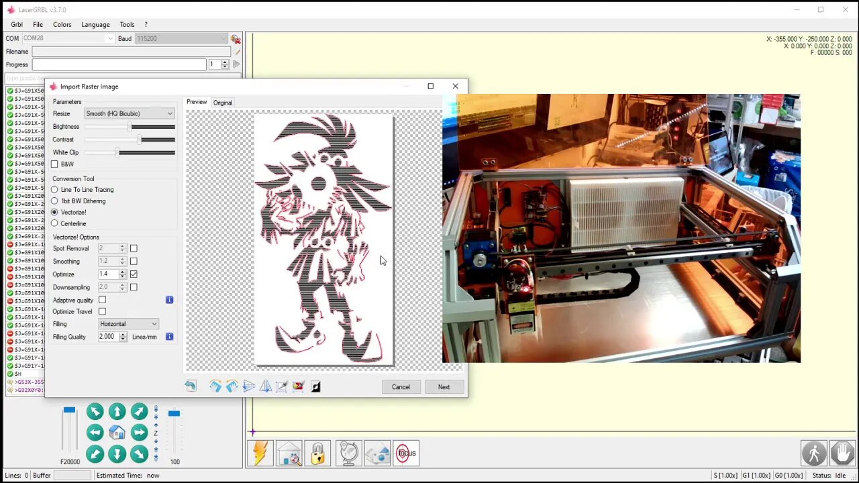Click the Next button
This screenshot has height=483, width=859.
coord(444,387)
